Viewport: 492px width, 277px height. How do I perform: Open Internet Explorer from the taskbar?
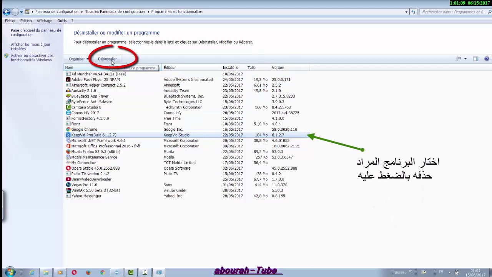(x=32, y=272)
